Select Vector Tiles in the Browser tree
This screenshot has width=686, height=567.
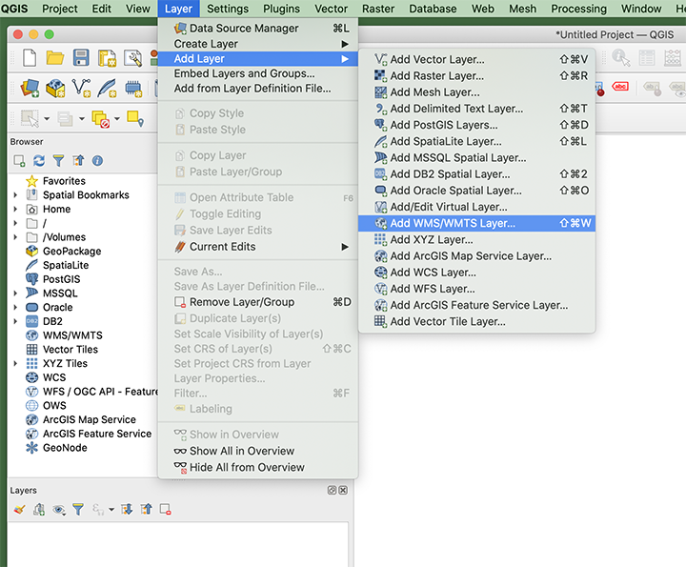(x=70, y=349)
